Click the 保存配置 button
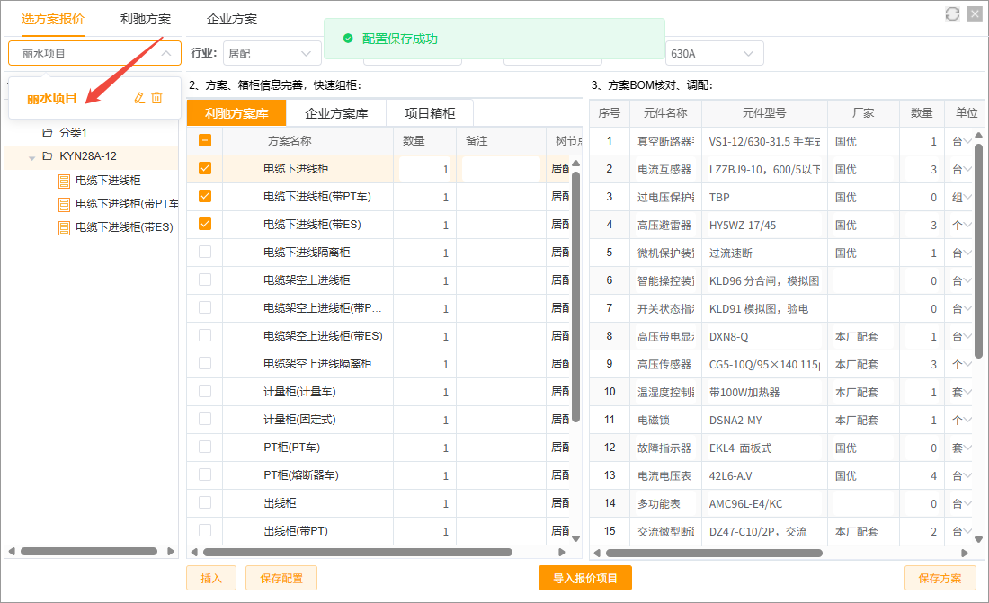The image size is (989, 603). [x=281, y=579]
